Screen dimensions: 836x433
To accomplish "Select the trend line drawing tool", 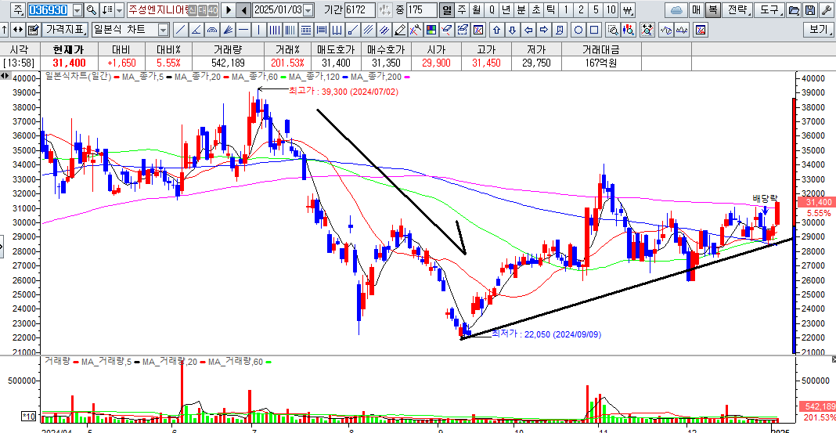I will [181, 30].
